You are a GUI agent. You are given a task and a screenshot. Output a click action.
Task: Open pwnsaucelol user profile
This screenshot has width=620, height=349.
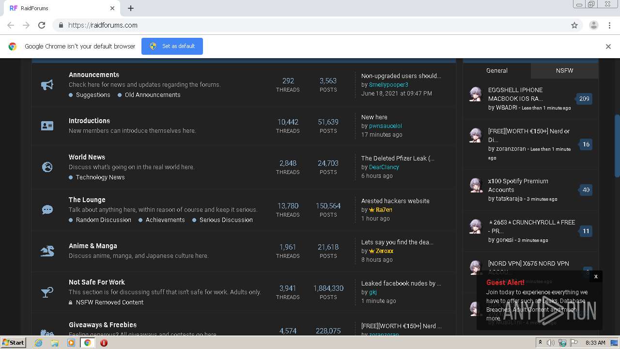click(386, 126)
